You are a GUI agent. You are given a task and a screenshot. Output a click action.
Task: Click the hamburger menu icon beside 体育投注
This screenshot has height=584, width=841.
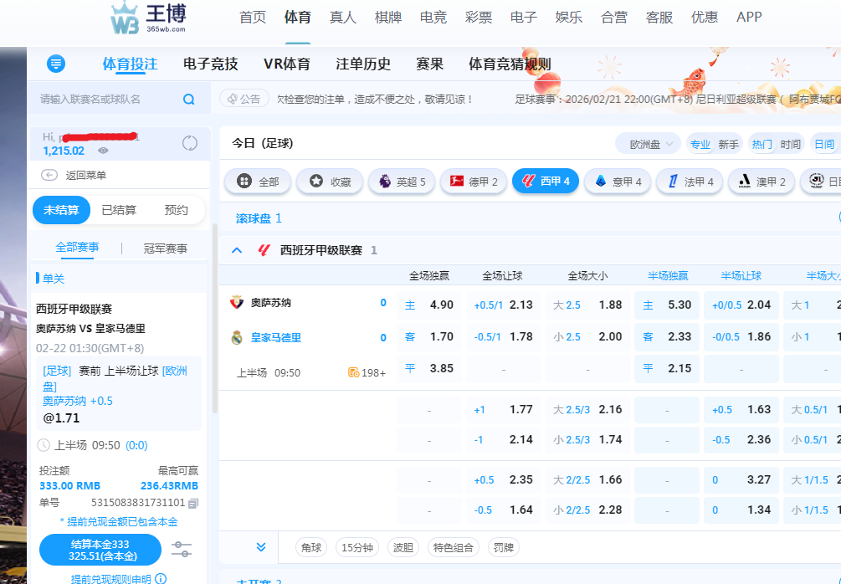[56, 64]
